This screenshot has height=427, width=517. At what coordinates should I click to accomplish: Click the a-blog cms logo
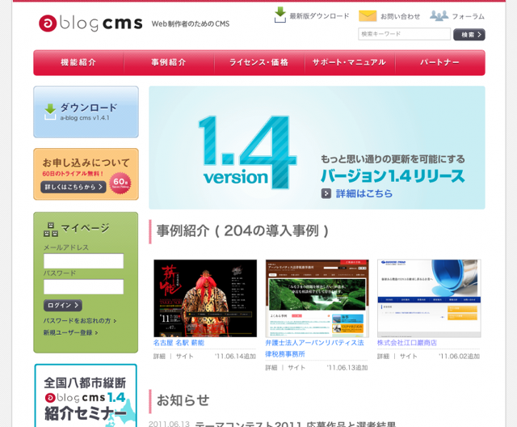pyautogui.click(x=90, y=23)
